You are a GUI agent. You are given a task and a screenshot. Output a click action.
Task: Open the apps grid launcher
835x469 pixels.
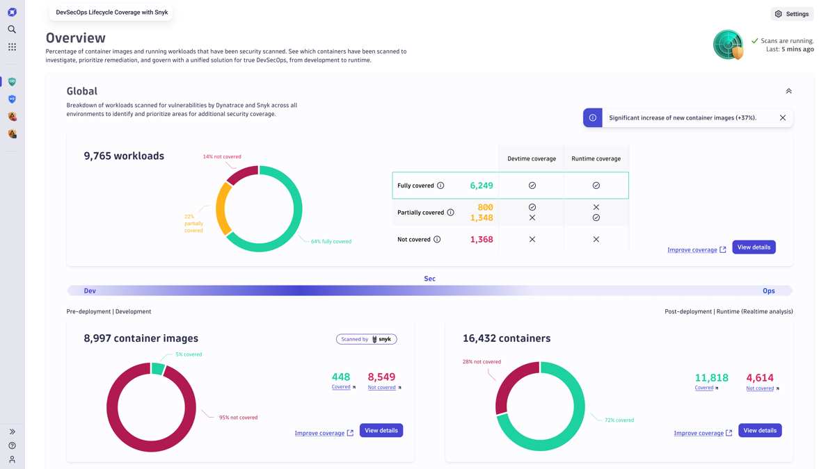(x=12, y=47)
